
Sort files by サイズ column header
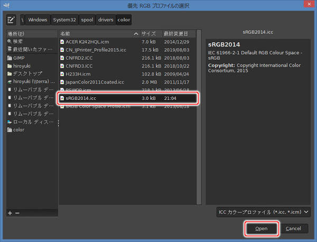click(151, 34)
